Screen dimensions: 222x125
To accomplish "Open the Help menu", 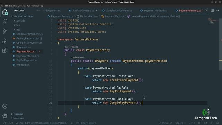I will [42, 6].
